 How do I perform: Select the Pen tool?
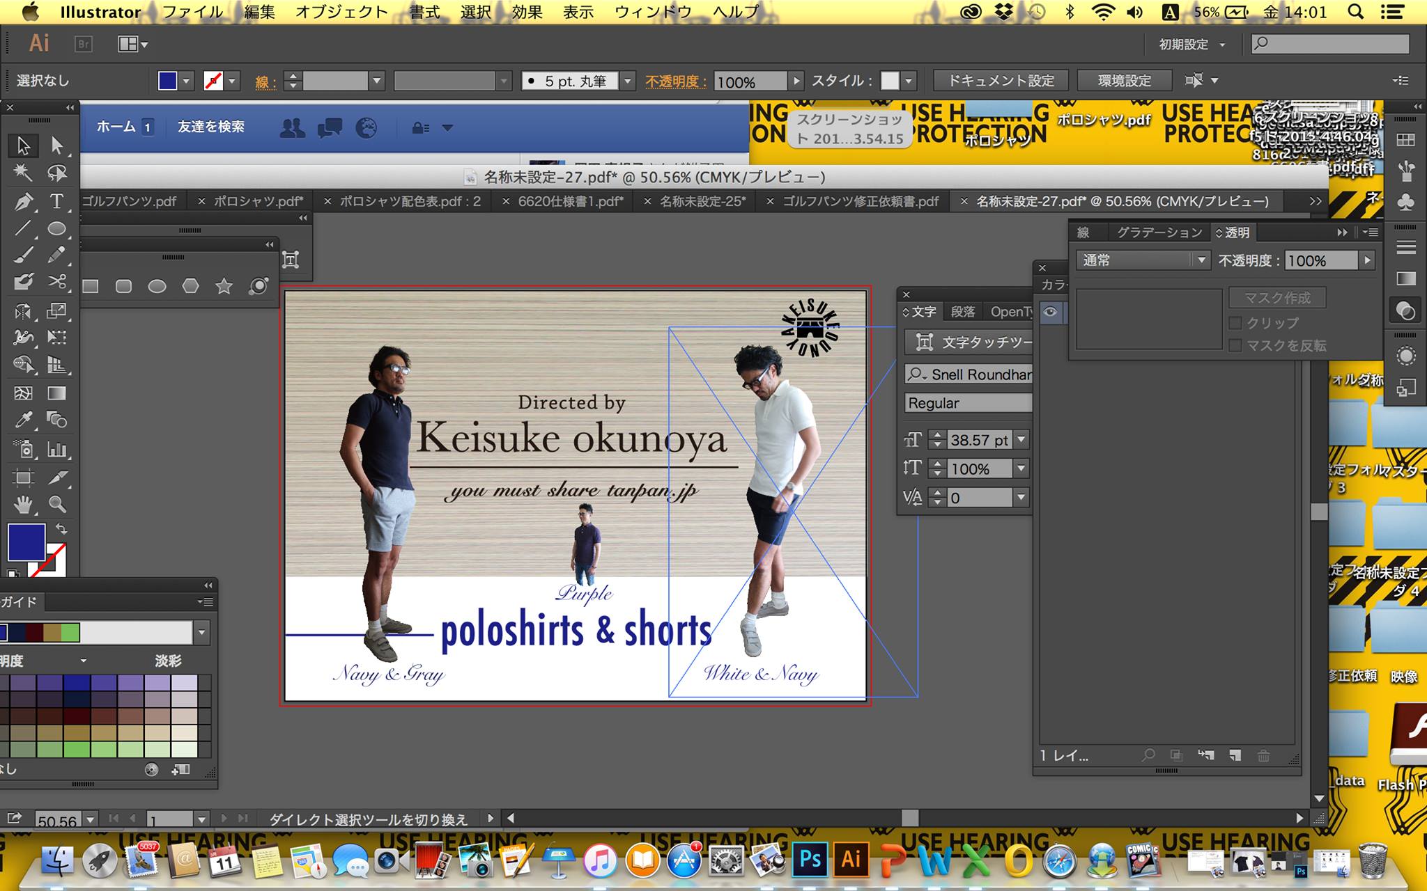23,202
